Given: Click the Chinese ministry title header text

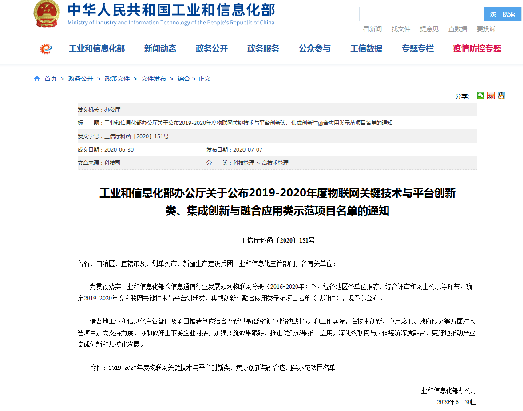Looking at the screenshot, I should (171, 10).
